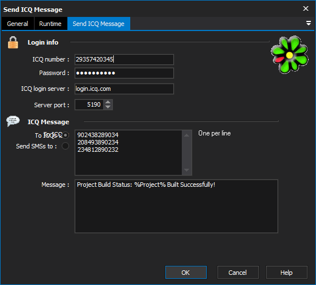The image size is (316, 285).
Task: Click recipients list scroll up arrow
Action: [x=187, y=135]
